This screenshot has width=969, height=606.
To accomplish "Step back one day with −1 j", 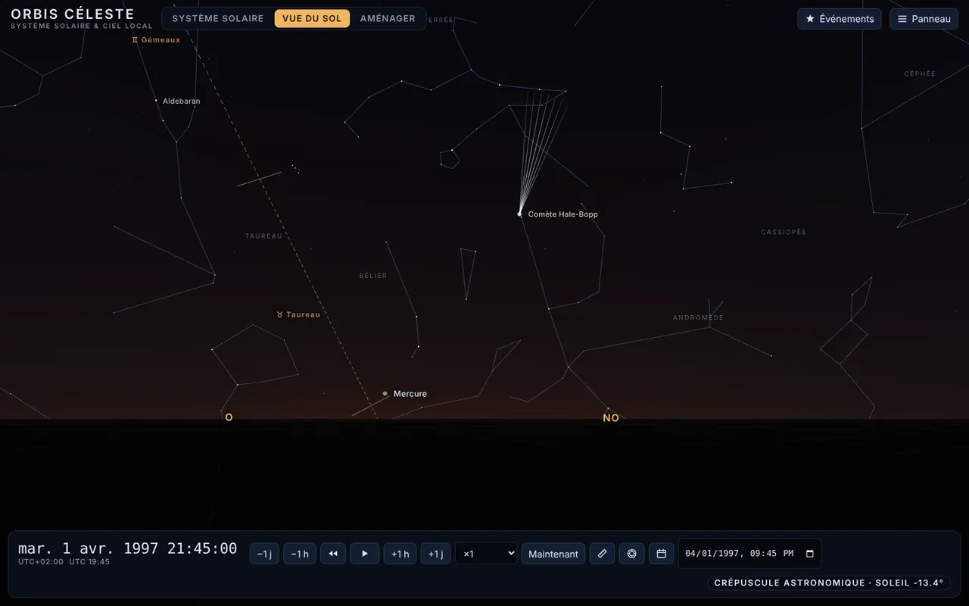I will pyautogui.click(x=264, y=554).
